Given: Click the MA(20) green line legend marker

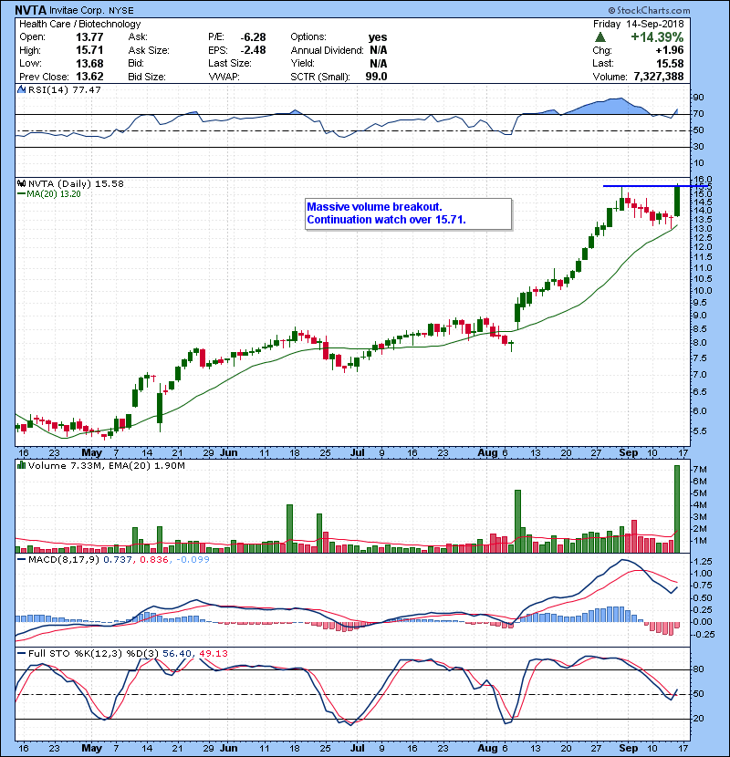Looking at the screenshot, I should pos(20,193).
